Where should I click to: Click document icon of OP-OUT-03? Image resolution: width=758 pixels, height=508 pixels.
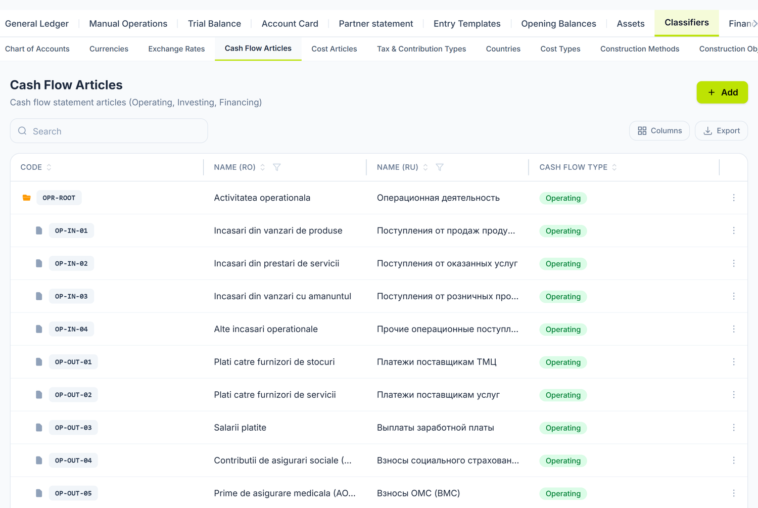coord(39,428)
